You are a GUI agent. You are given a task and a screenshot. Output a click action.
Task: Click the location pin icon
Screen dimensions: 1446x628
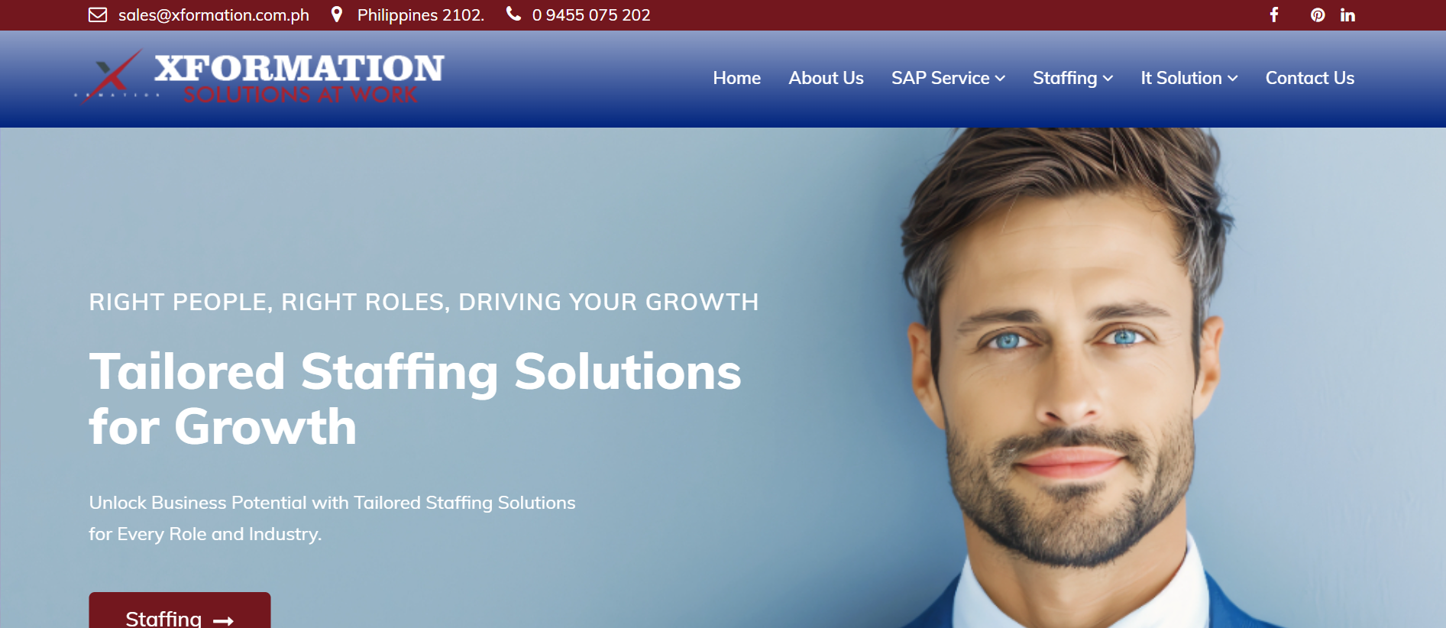(x=337, y=15)
